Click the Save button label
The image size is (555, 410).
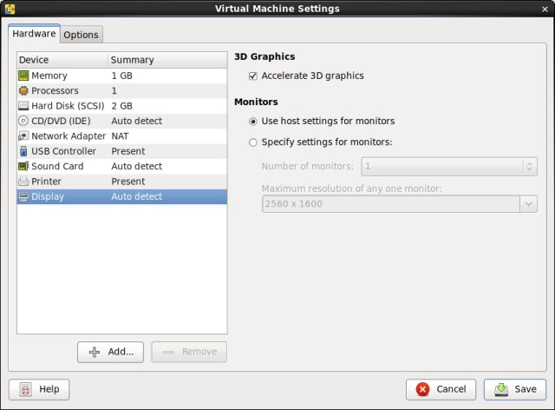526,389
